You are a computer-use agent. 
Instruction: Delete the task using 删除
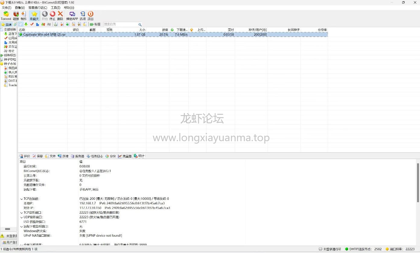tap(60, 16)
